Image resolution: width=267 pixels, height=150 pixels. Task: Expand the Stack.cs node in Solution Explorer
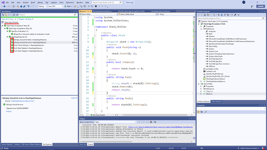click(x=201, y=94)
